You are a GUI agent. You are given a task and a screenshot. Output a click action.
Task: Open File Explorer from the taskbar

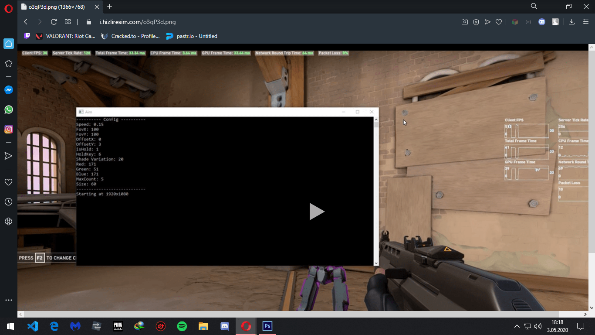[x=203, y=326]
